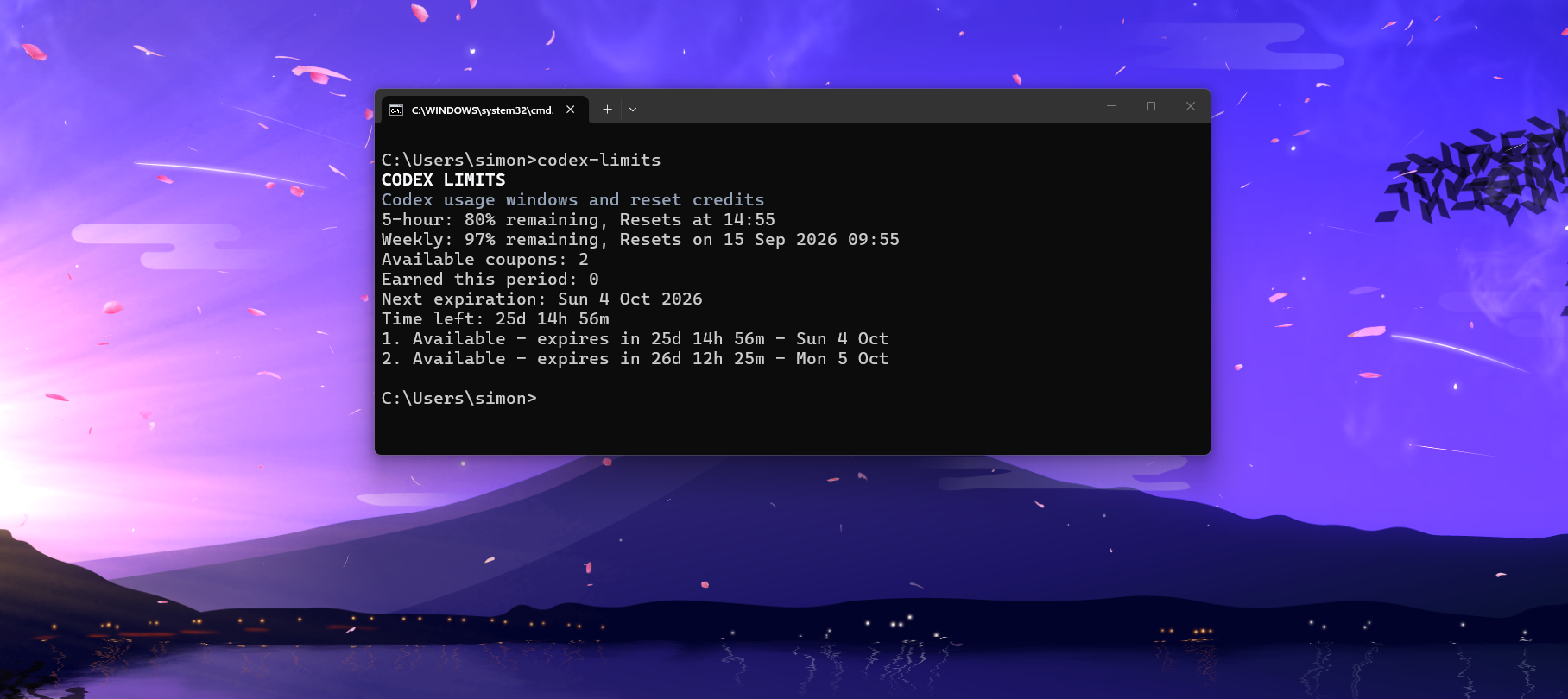Click the empty C:\Users\simon> prompt at bottom
The image size is (1568, 699).
[x=459, y=398]
